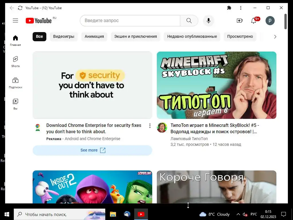Viewport: 293px width, 220px height.
Task: Open Windows action center notifications
Action: (x=284, y=214)
